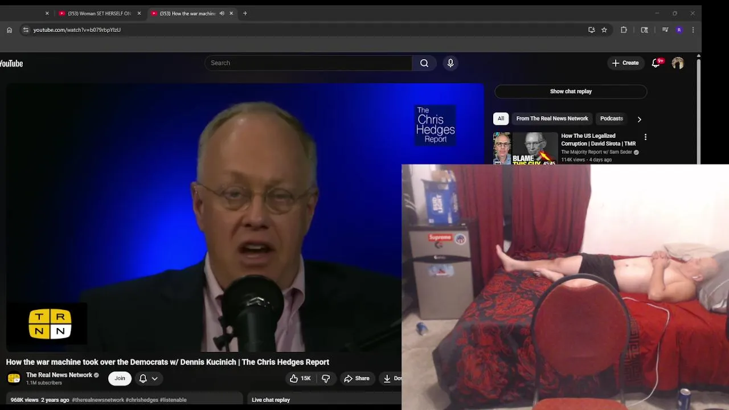Bookmark this page with the star icon
729x410 pixels.
604,30
